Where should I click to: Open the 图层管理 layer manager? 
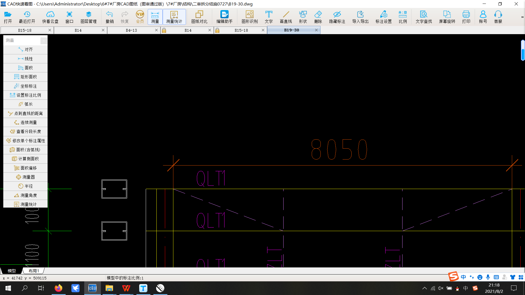coord(88,17)
